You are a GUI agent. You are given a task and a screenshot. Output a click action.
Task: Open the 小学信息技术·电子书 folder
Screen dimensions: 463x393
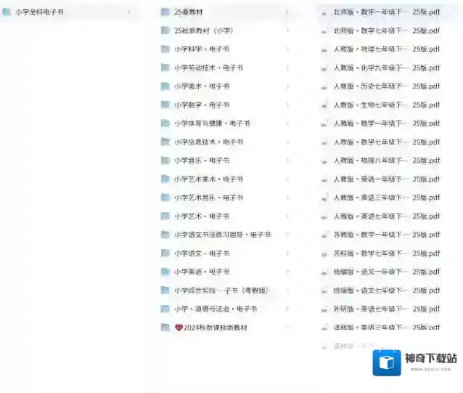click(208, 142)
